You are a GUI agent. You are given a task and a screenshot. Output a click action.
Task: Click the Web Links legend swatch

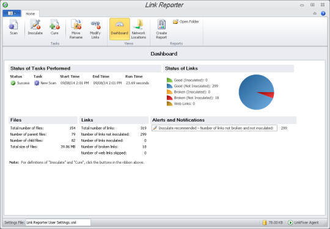click(170, 104)
